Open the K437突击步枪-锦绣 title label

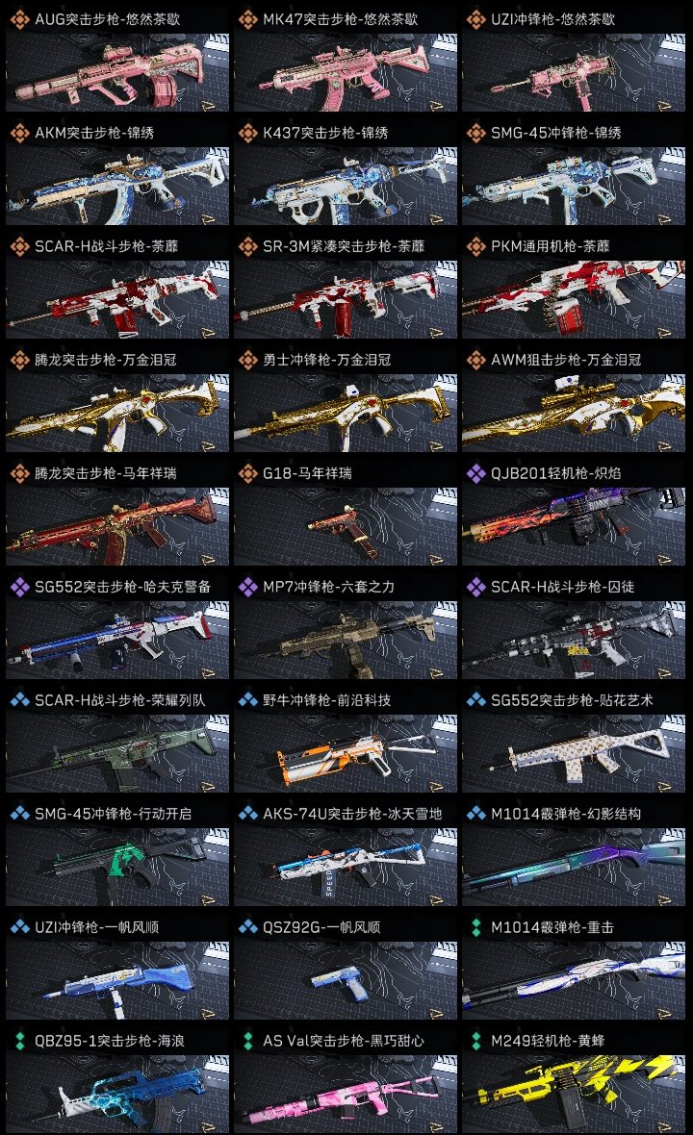pyautogui.click(x=325, y=133)
